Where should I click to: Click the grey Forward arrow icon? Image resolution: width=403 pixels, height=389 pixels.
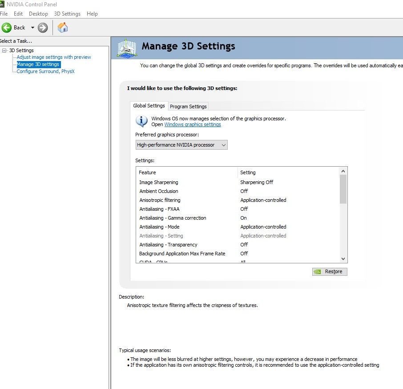click(43, 28)
